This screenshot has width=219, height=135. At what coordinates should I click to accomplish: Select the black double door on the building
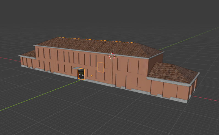point(81,74)
